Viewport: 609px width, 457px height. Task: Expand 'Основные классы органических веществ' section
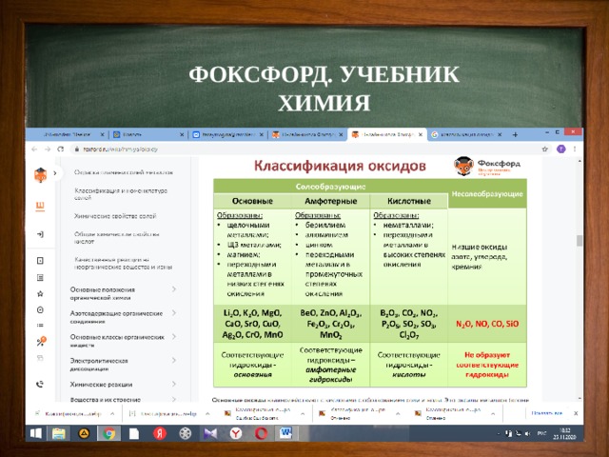pos(173,336)
